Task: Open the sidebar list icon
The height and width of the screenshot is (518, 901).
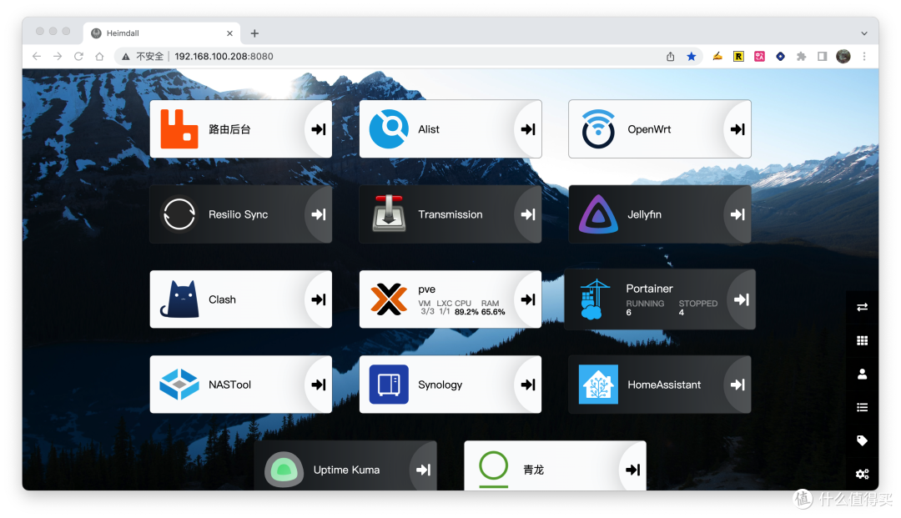Action: click(862, 407)
